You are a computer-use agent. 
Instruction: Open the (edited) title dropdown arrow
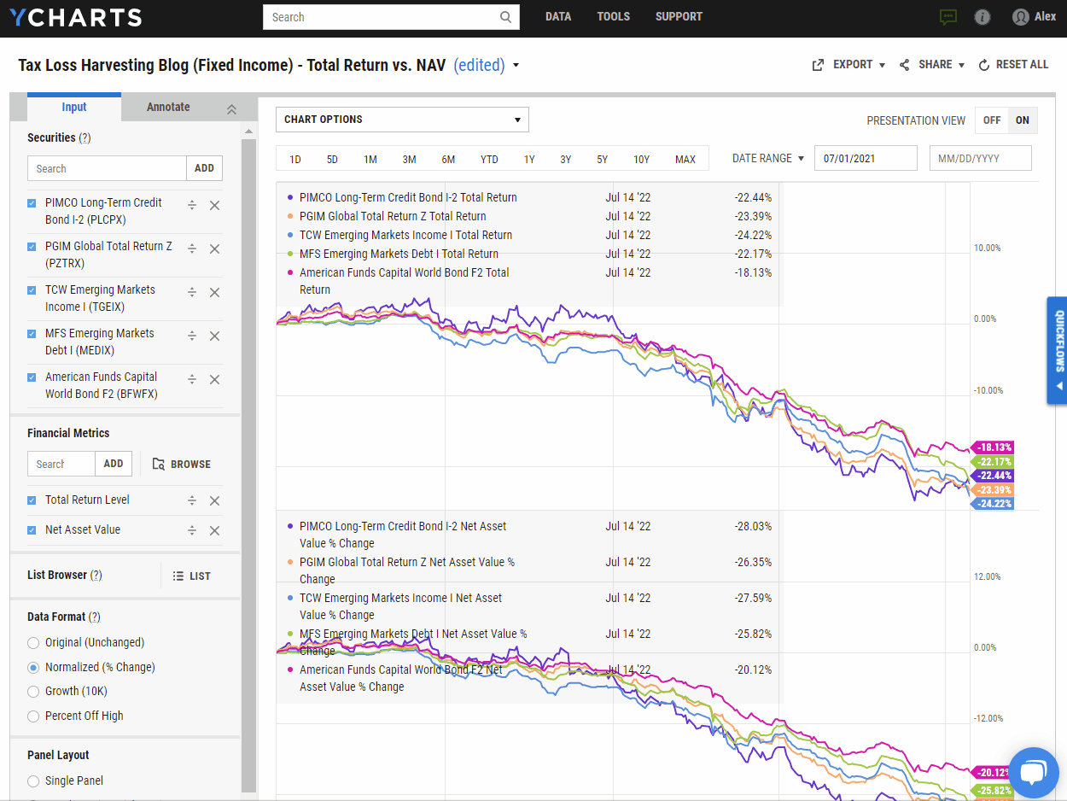(517, 65)
